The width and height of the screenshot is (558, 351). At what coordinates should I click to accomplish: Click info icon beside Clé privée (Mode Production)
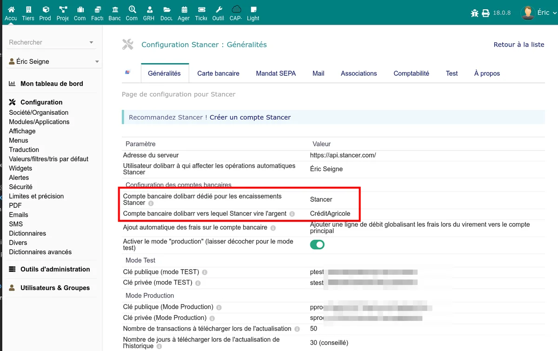point(212,318)
